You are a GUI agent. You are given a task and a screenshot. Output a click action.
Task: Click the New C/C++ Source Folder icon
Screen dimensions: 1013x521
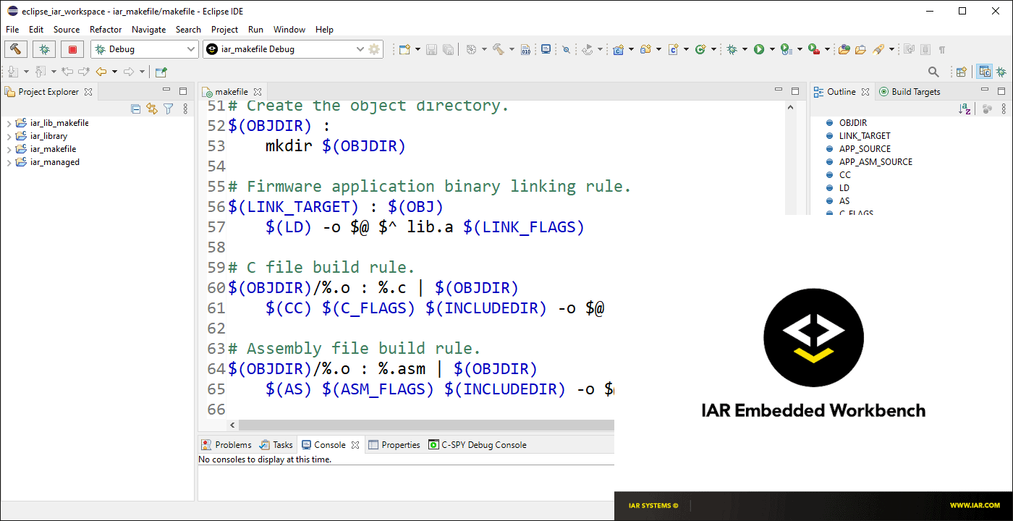tap(646, 49)
